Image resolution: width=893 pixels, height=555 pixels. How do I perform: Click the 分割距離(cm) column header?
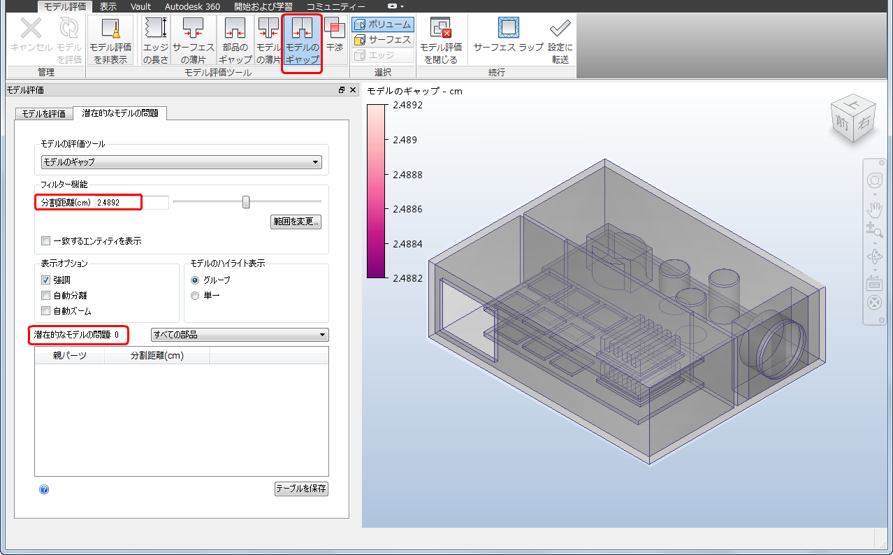pos(157,355)
